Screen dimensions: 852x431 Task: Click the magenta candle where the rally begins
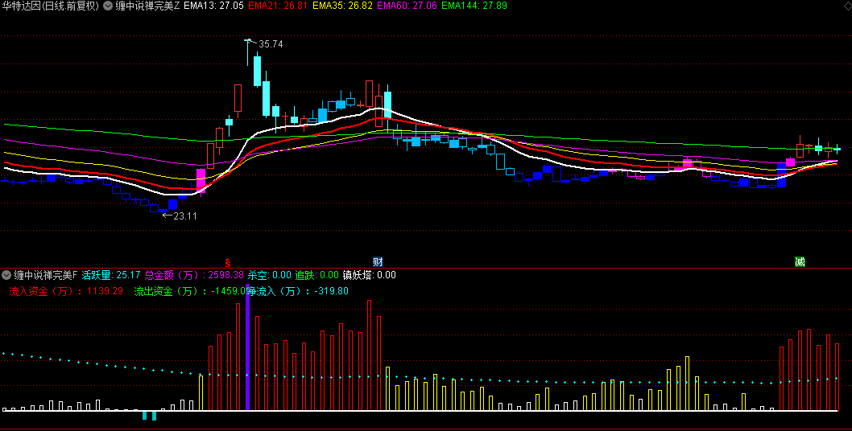click(201, 181)
